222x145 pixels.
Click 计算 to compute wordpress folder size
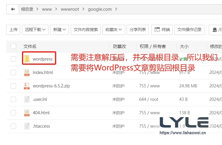pyautogui.click(x=183, y=59)
